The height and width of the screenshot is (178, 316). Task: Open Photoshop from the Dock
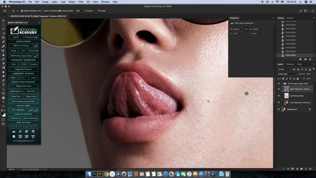(94, 174)
